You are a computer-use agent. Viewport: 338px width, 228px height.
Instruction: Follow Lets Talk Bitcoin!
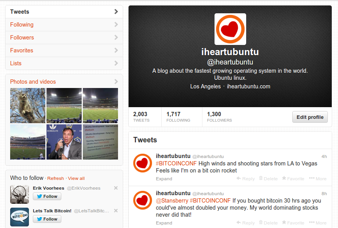click(x=47, y=219)
